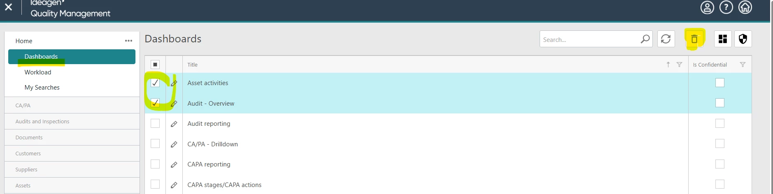Click the trash delete icon
Screen dimensions: 773x194
coord(694,39)
